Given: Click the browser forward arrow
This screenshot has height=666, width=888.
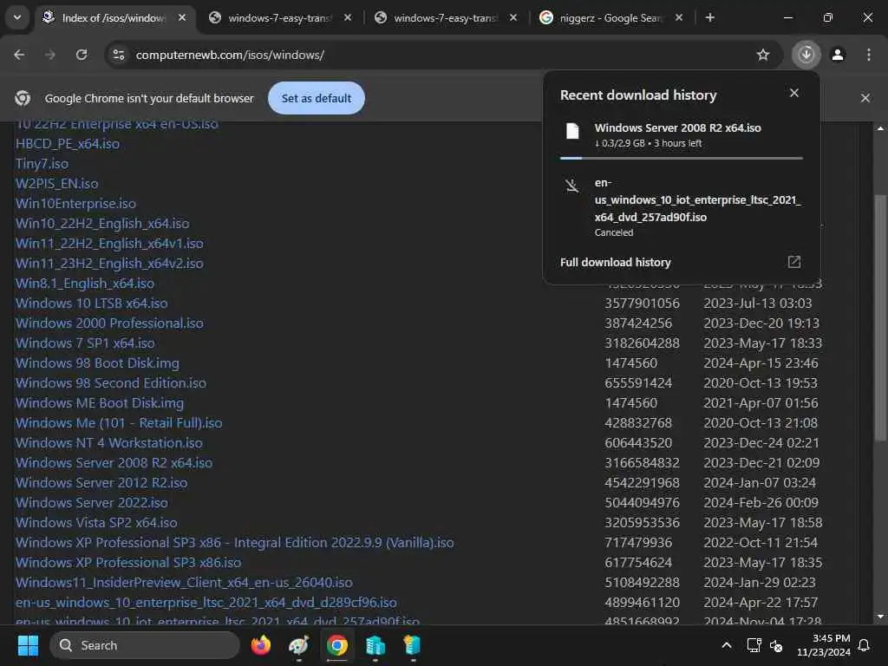Looking at the screenshot, I should click(x=50, y=55).
